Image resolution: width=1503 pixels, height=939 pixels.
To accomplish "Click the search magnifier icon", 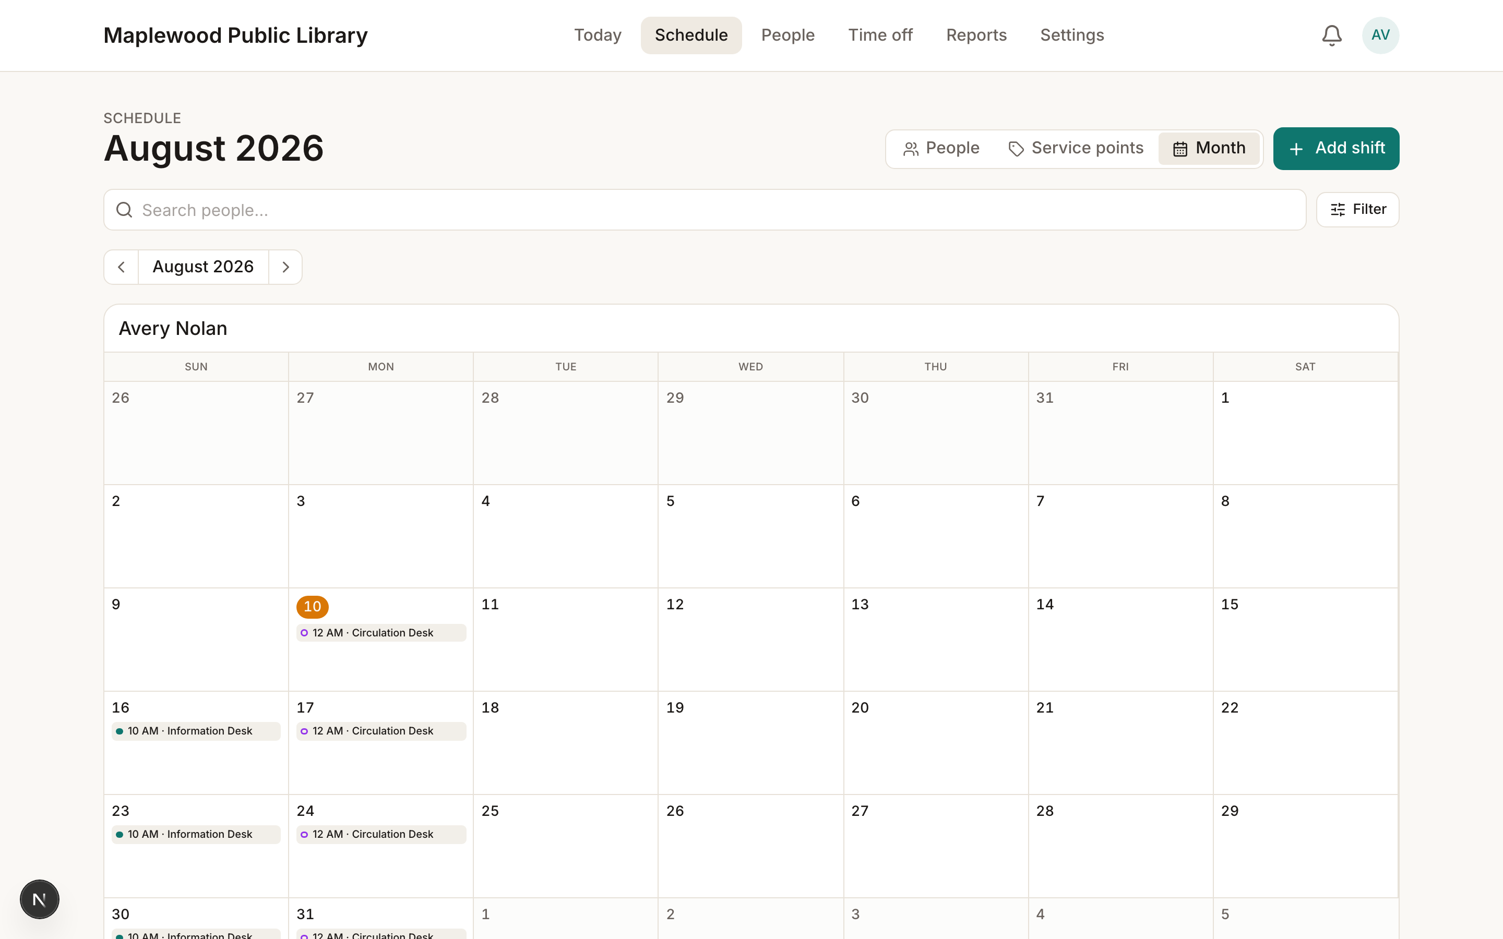I will (x=124, y=210).
